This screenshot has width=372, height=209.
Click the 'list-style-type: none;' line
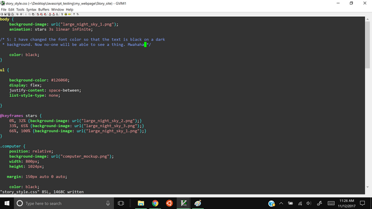35,95
